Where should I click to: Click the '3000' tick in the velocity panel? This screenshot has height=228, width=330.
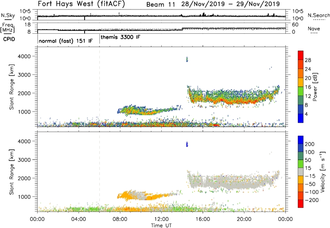(x=24, y=160)
